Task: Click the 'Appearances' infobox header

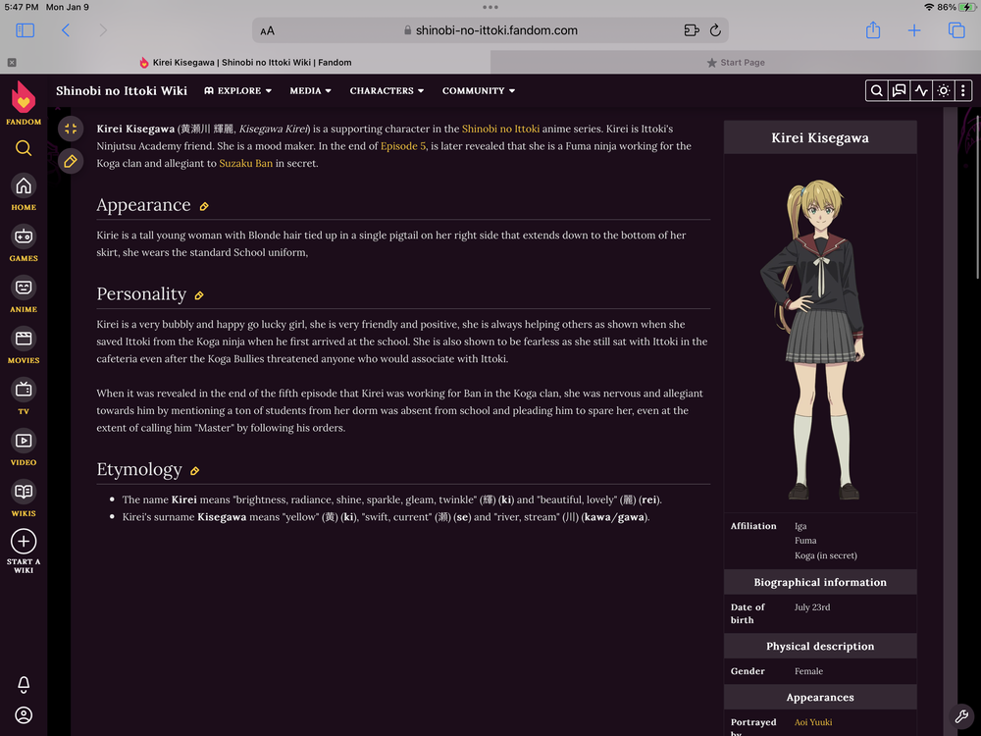Action: [x=820, y=697]
